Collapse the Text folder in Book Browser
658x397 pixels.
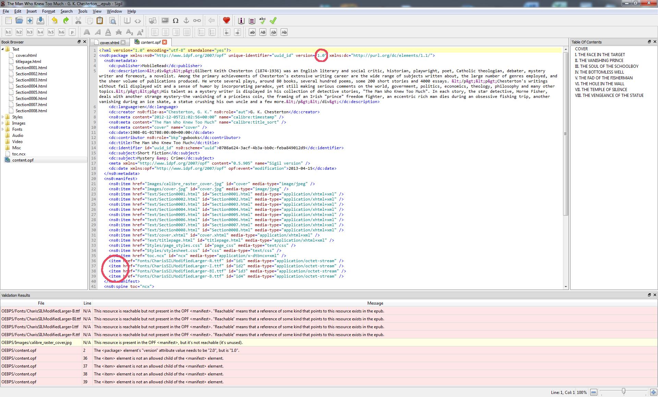[3, 49]
